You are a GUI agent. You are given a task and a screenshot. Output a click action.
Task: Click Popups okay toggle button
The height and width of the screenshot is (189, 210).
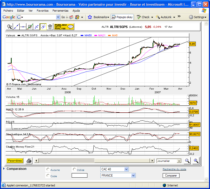click(x=122, y=17)
